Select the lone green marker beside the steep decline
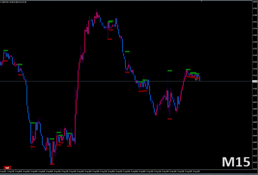The width and height of the screenshot is (258, 175). pyautogui.click(x=127, y=51)
